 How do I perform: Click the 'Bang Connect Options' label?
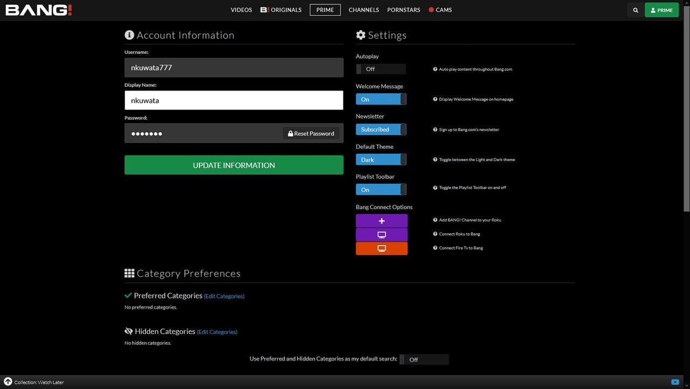pos(384,207)
